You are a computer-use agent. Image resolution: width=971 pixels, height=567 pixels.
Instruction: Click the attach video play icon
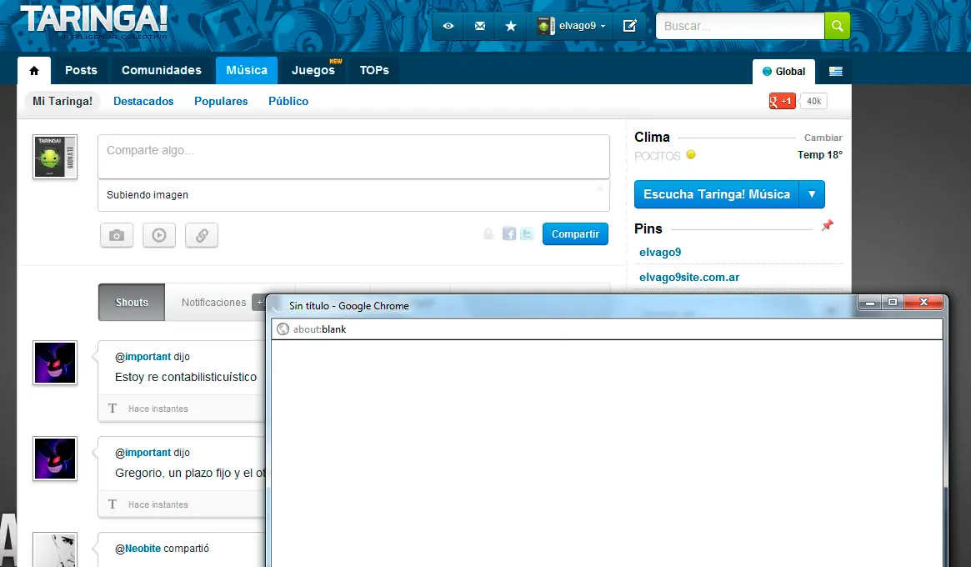(159, 235)
